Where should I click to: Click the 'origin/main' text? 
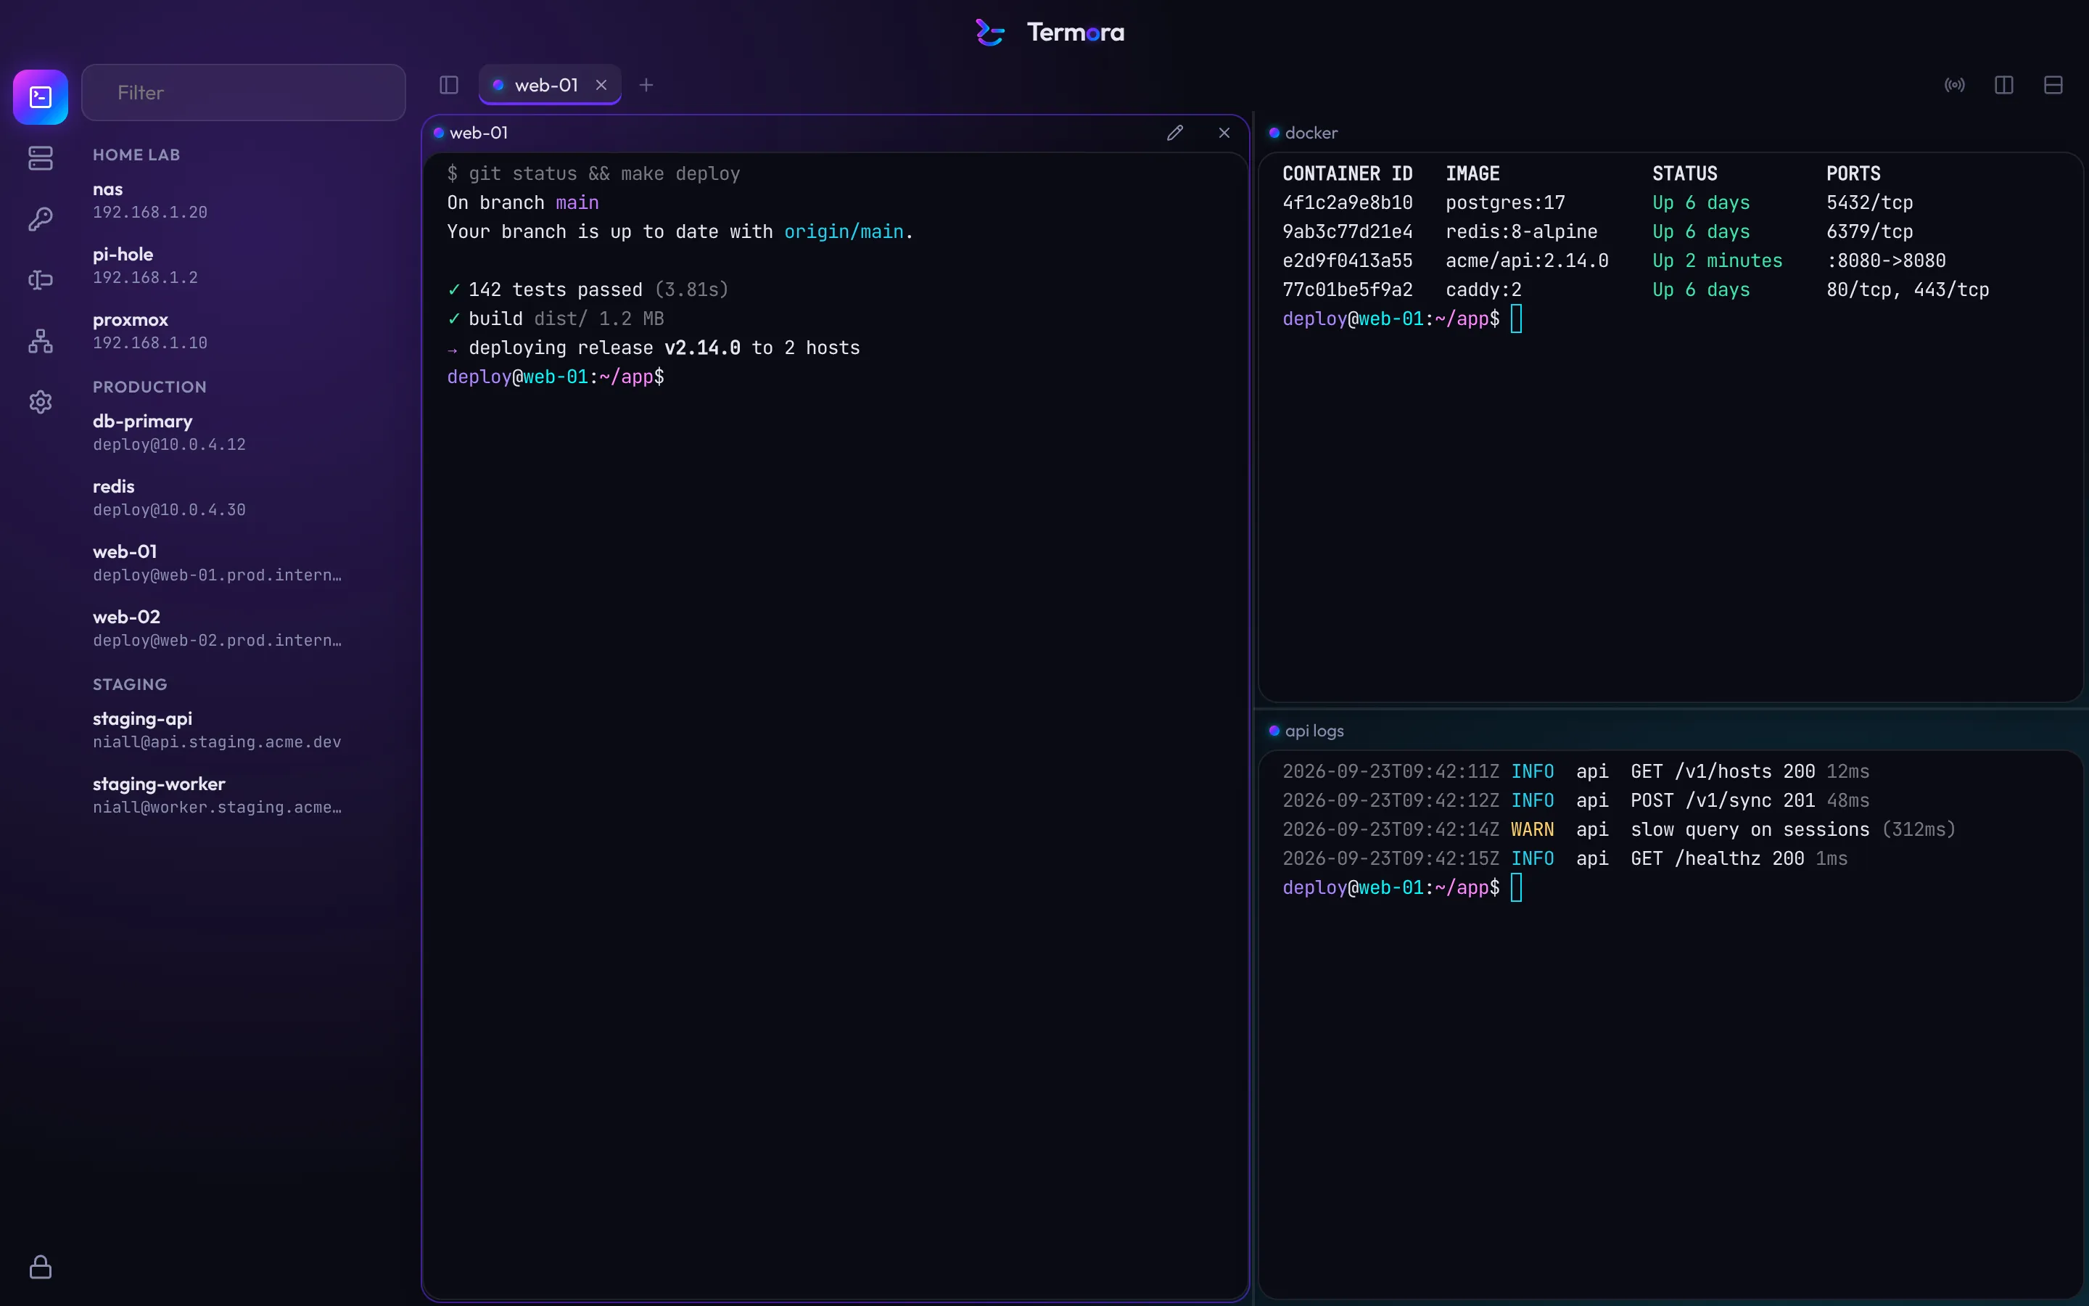(844, 231)
